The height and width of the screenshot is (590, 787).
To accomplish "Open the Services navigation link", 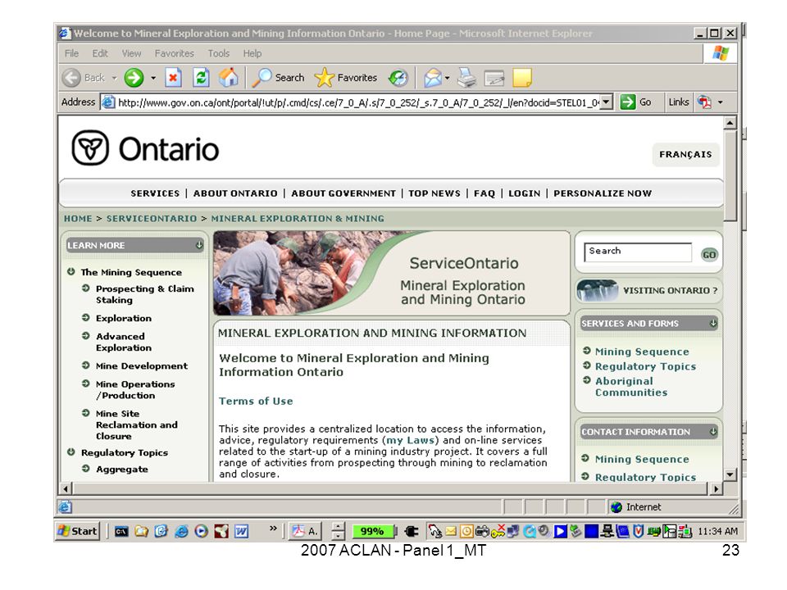I will pos(155,193).
